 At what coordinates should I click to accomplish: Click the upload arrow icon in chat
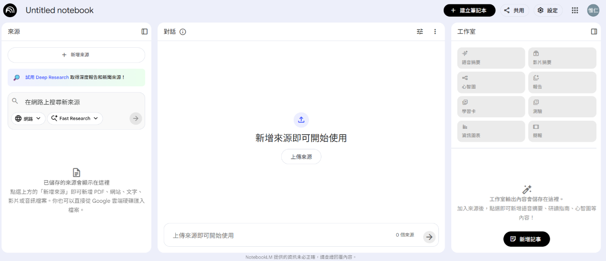(x=301, y=120)
